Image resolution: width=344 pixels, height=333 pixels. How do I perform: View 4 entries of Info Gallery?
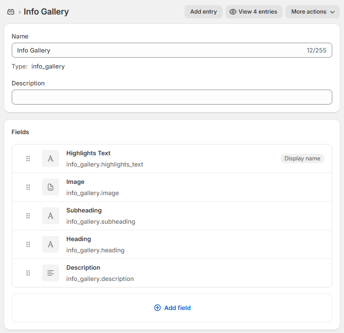(x=253, y=12)
